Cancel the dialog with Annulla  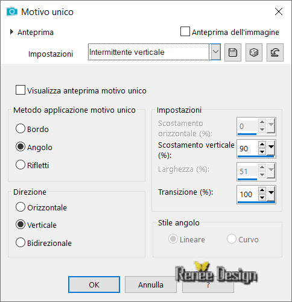coord(151,285)
